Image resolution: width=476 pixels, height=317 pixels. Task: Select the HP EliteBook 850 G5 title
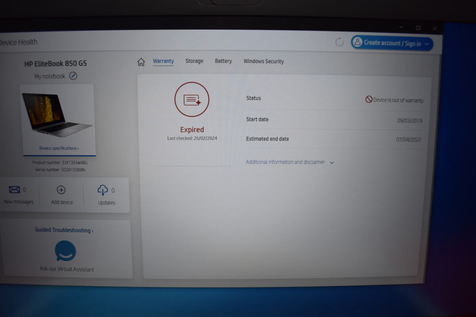coord(56,63)
